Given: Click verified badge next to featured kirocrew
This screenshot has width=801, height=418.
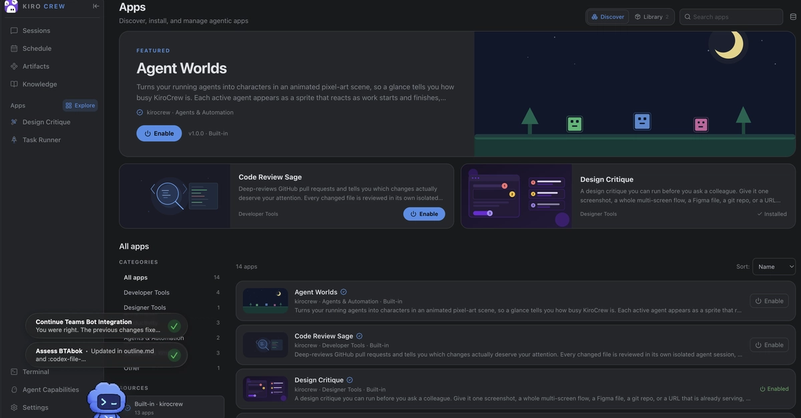Looking at the screenshot, I should 140,113.
